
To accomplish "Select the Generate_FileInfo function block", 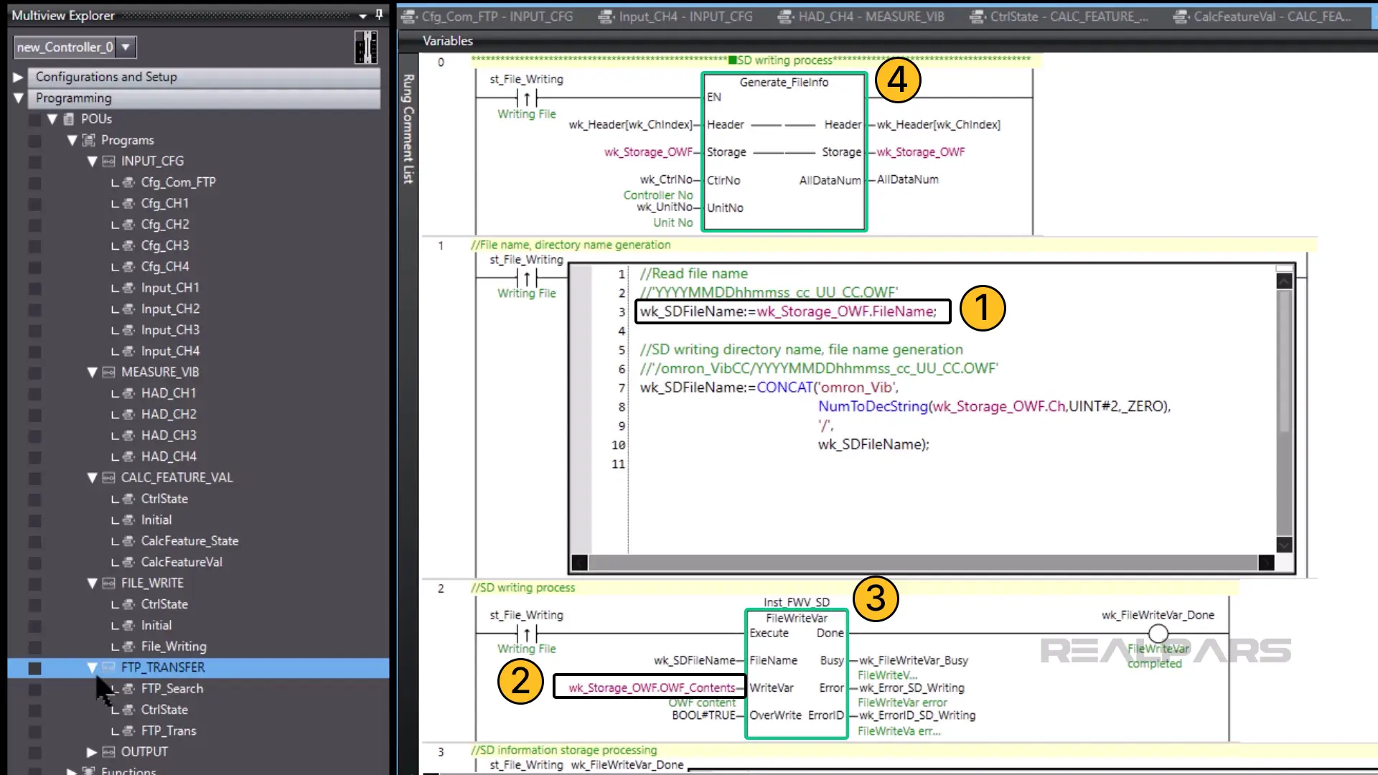I will point(784,151).
